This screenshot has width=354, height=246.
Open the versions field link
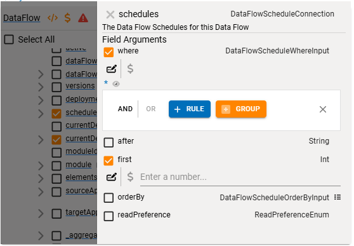click(80, 86)
